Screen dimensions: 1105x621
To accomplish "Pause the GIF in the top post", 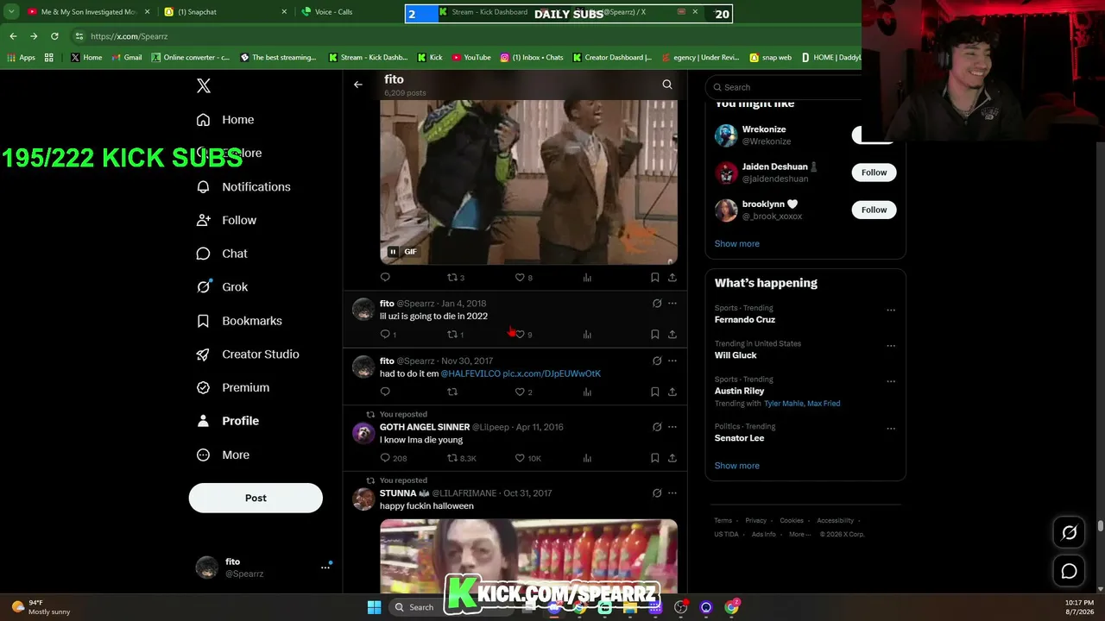I will point(393,252).
